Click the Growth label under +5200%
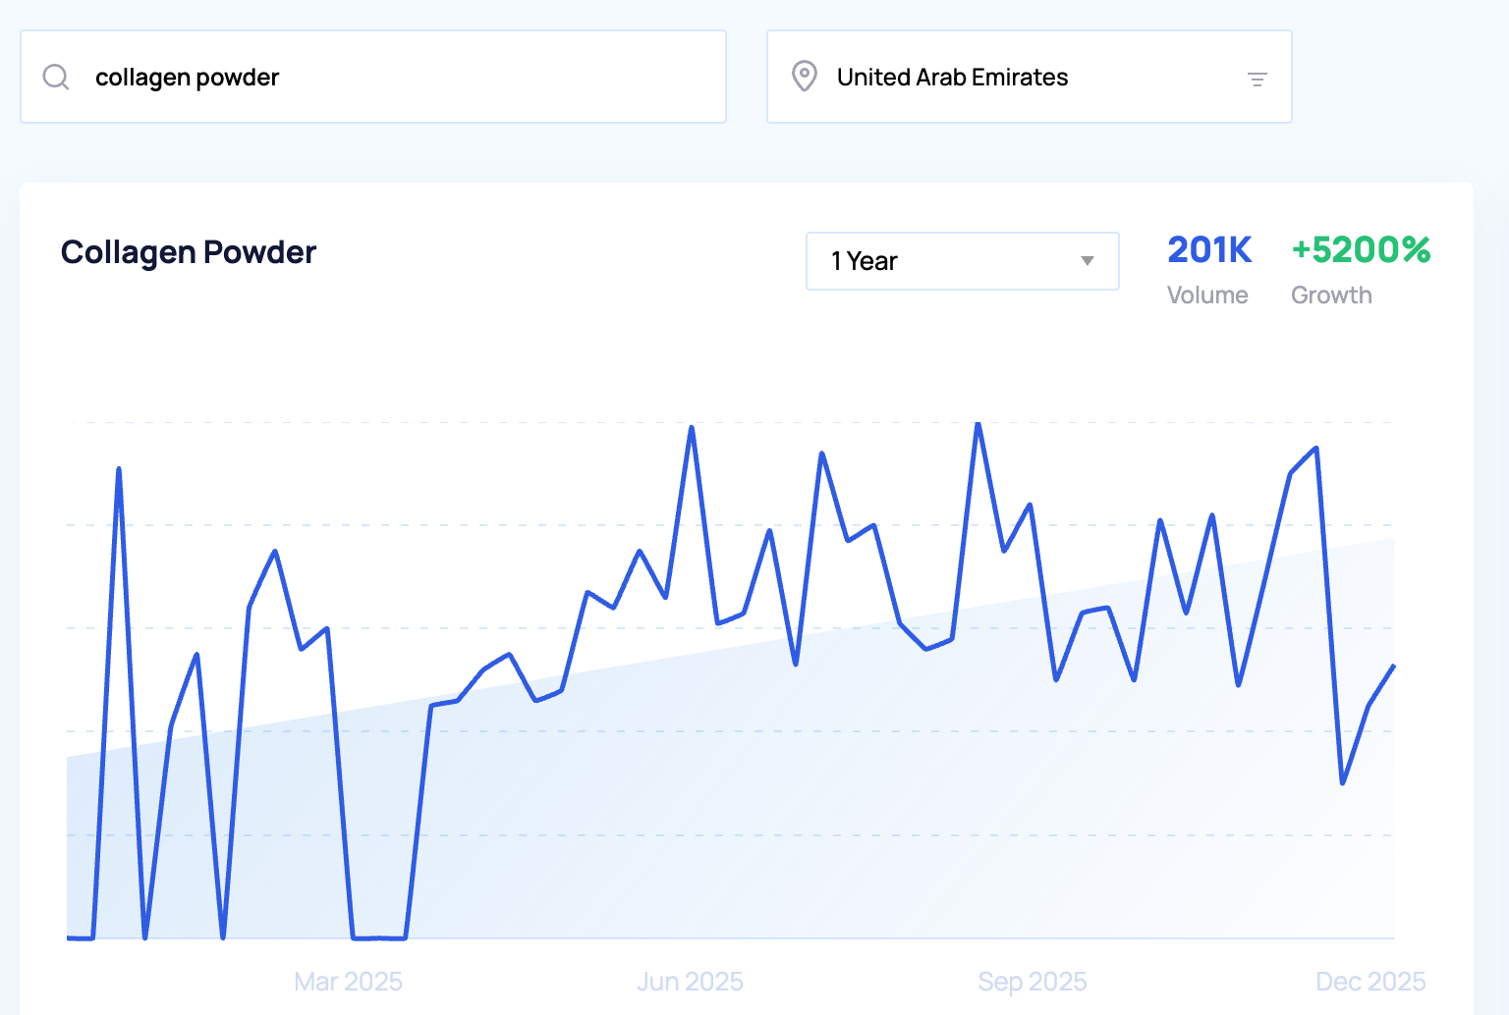The width and height of the screenshot is (1509, 1015). (1330, 295)
